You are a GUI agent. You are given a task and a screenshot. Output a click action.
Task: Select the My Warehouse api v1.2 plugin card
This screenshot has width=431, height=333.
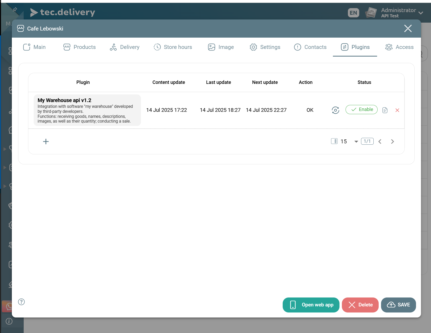[x=87, y=110]
